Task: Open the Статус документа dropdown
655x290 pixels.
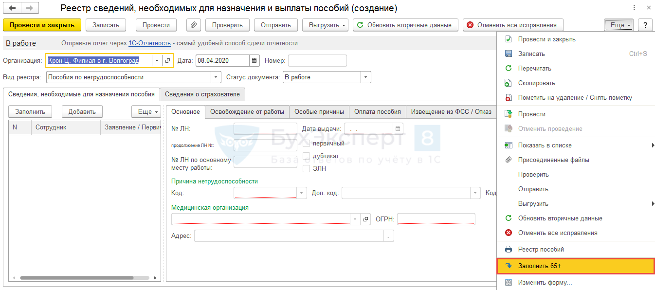Action: click(x=365, y=77)
